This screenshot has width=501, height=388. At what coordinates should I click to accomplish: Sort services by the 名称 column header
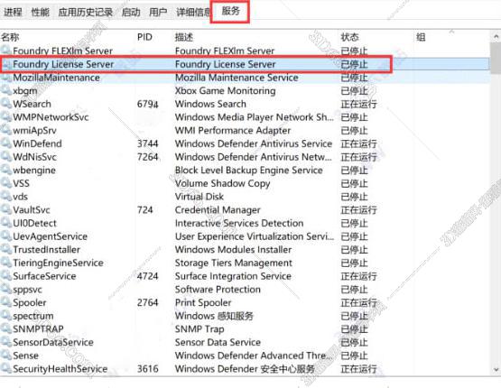(10, 37)
